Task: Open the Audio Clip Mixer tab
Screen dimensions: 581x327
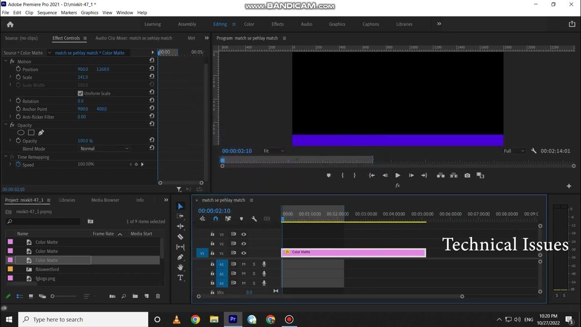Action: tap(133, 38)
